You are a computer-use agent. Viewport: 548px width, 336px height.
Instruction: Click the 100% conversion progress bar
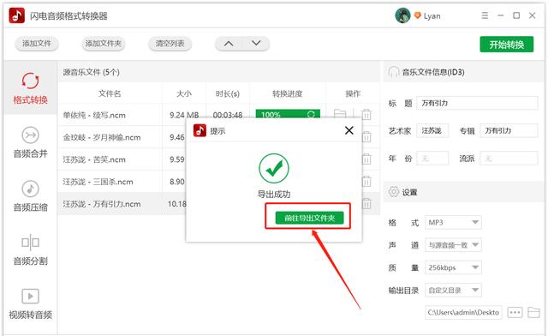point(288,114)
